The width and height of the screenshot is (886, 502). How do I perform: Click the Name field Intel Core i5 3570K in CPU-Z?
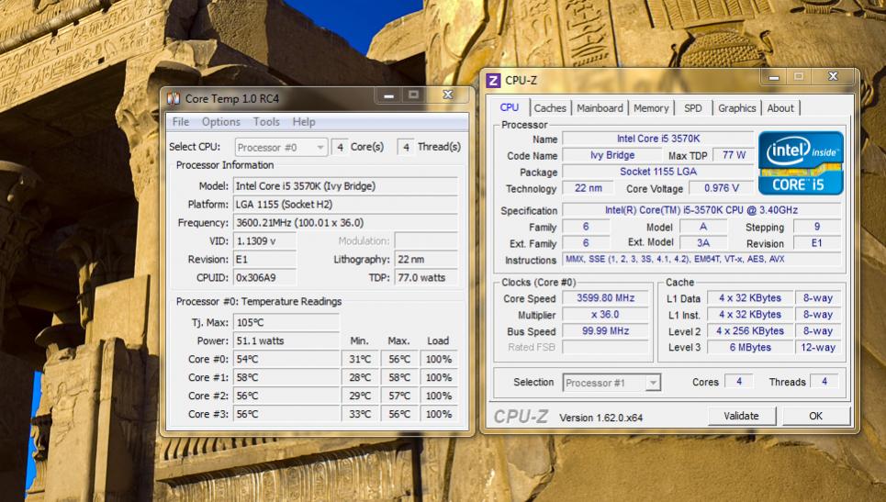point(658,139)
